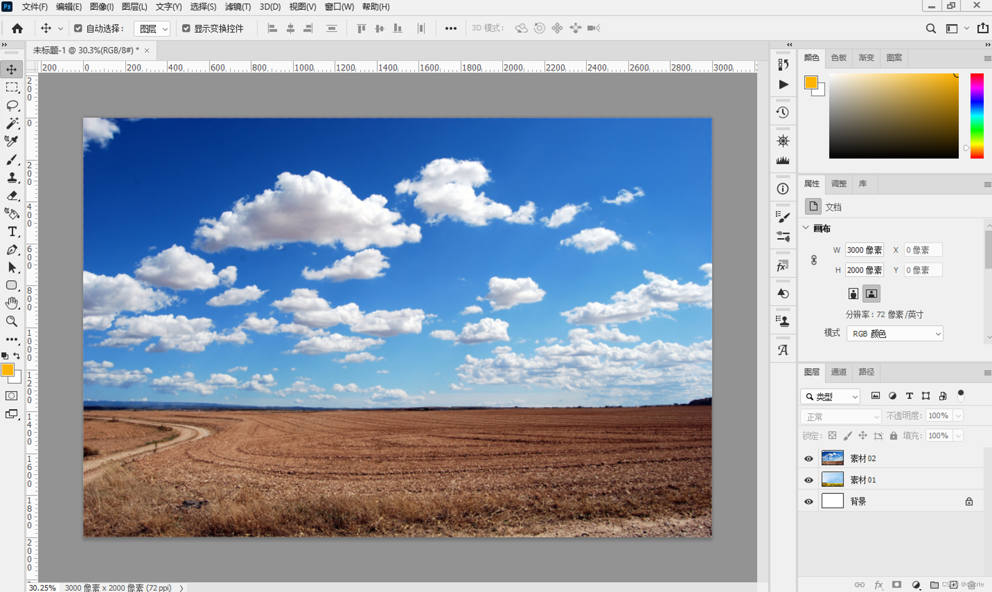Hide the 背景 layer
The image size is (992, 592).
coord(809,502)
